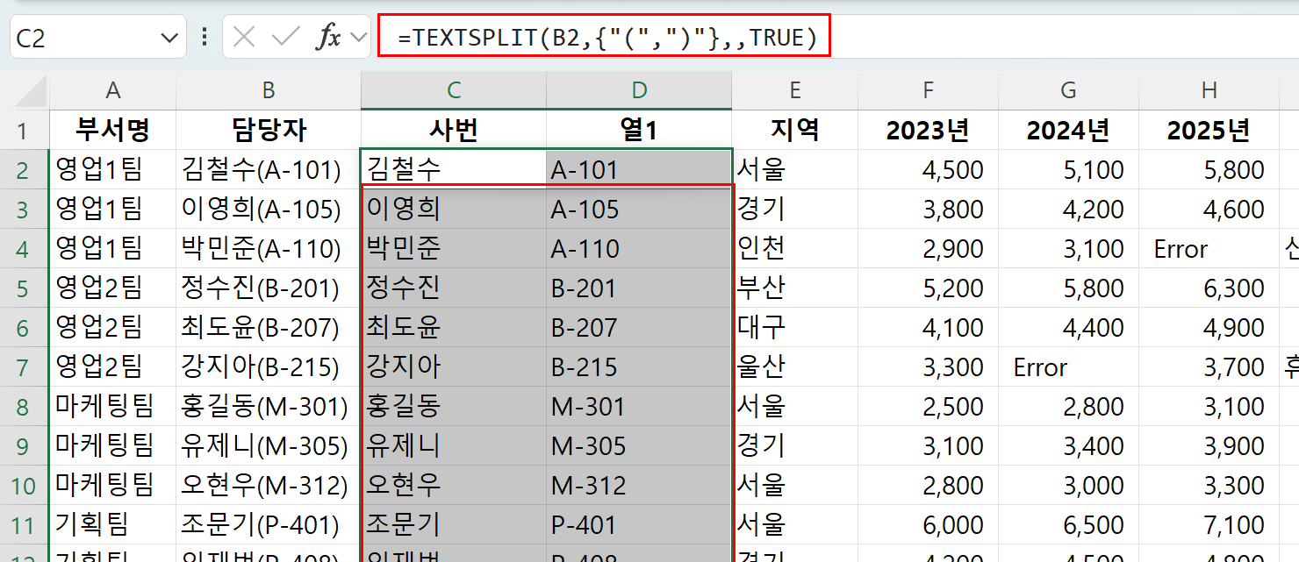Screen dimensions: 1299x562
Task: Open Insert Function via fx icon
Action: (x=329, y=37)
